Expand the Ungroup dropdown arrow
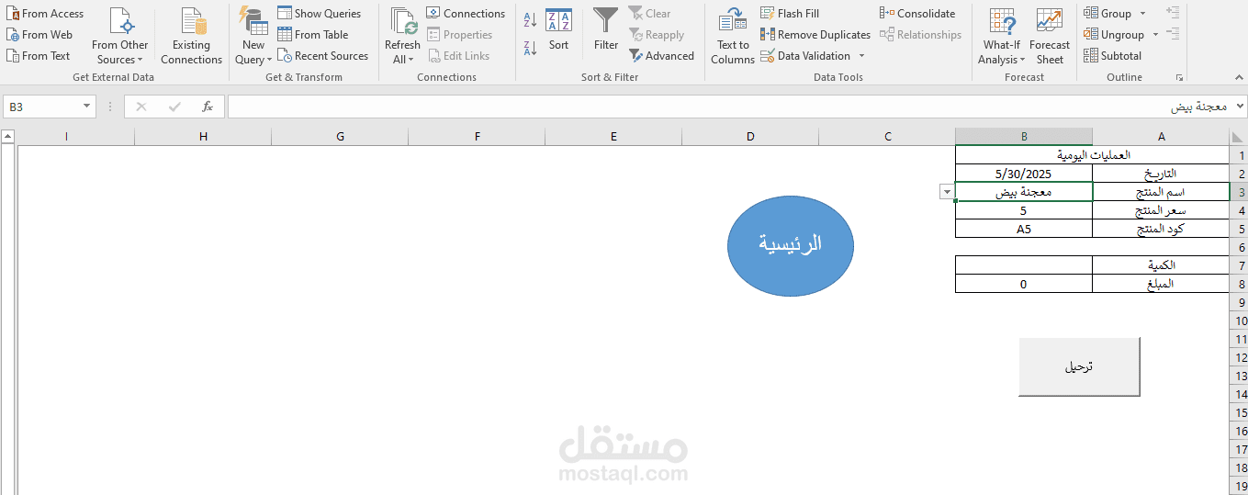The height and width of the screenshot is (495, 1248). pos(1154,35)
